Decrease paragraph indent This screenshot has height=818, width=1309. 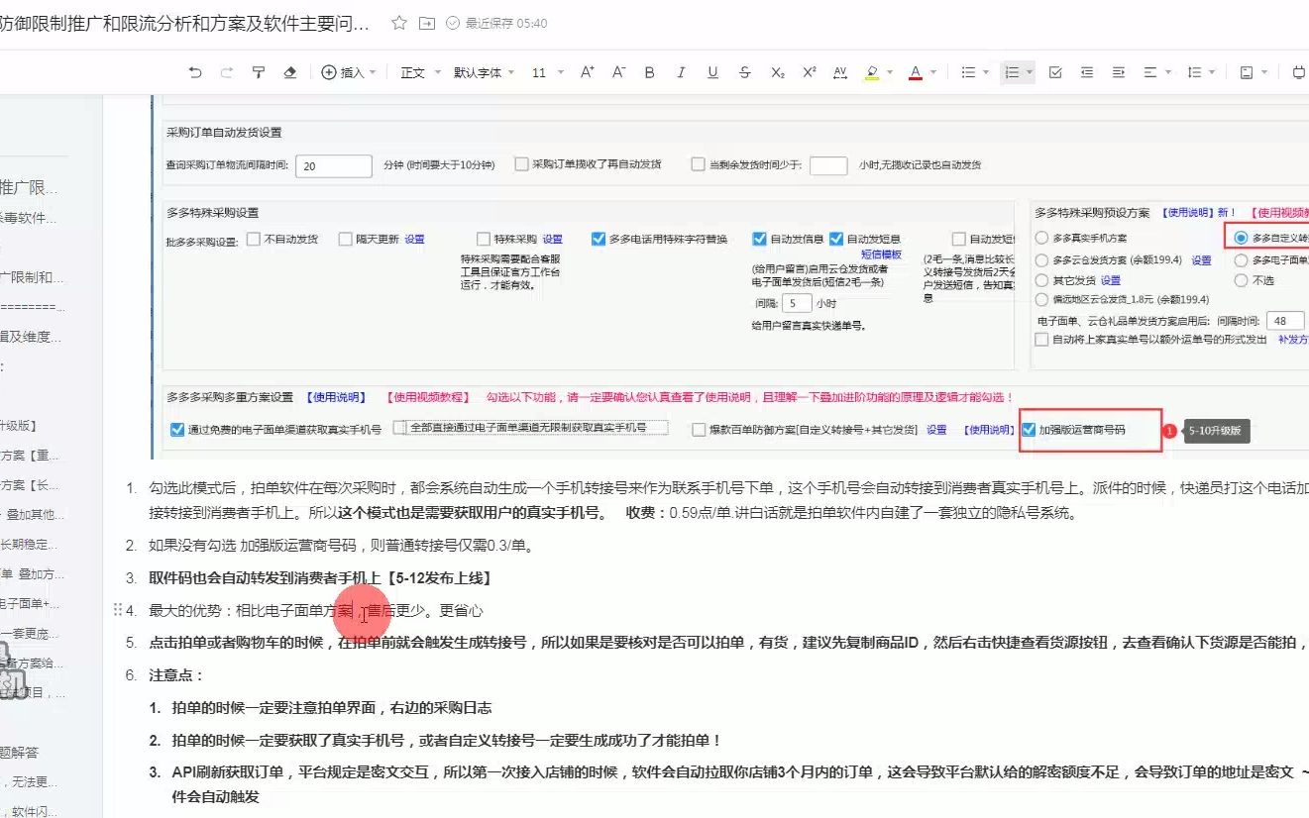[1087, 72]
